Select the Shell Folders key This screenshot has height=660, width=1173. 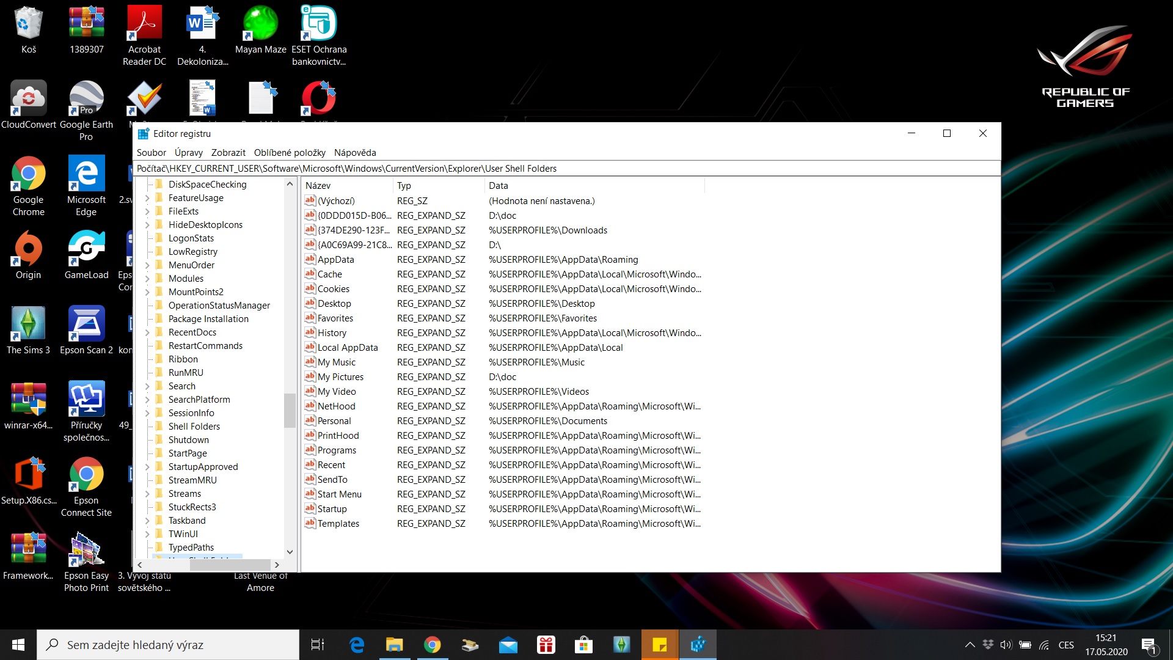tap(194, 427)
